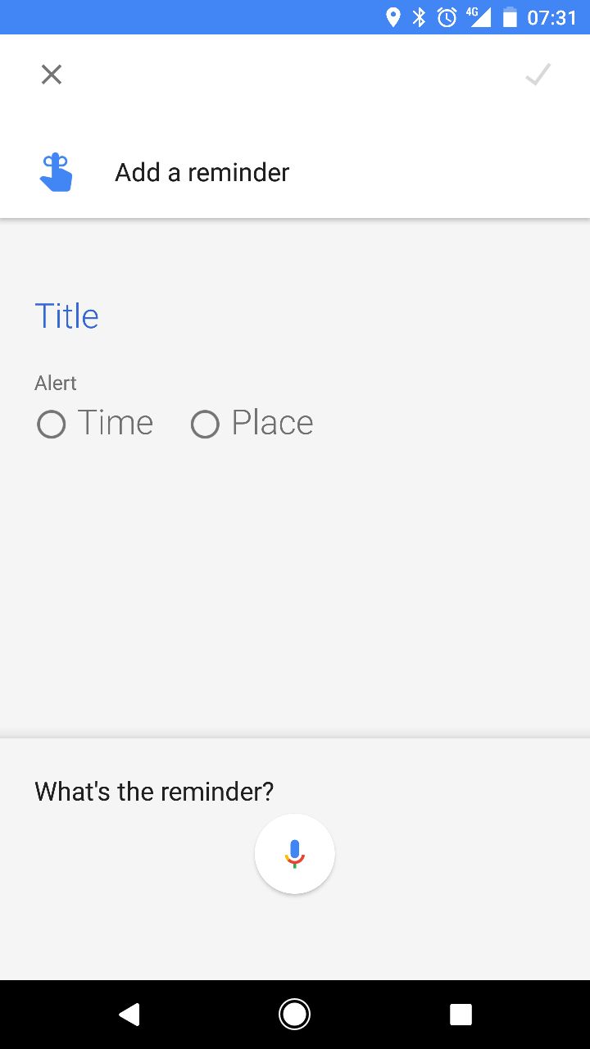Confirm reminder using the checkmark icon

click(x=538, y=75)
